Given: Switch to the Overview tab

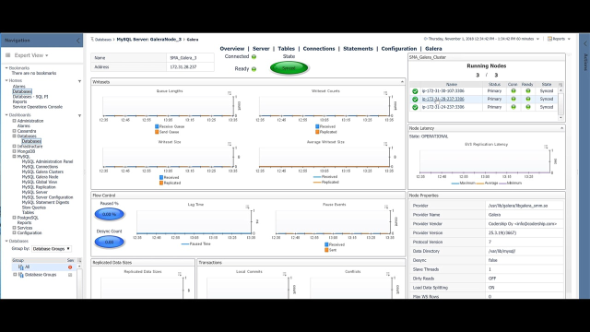Looking at the screenshot, I should coord(231,49).
